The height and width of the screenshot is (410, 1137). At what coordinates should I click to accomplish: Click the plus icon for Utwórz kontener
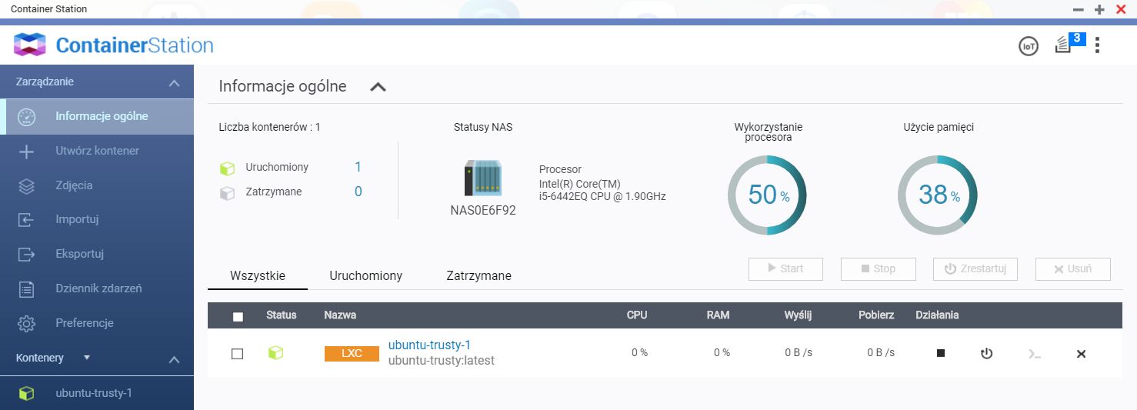(26, 151)
